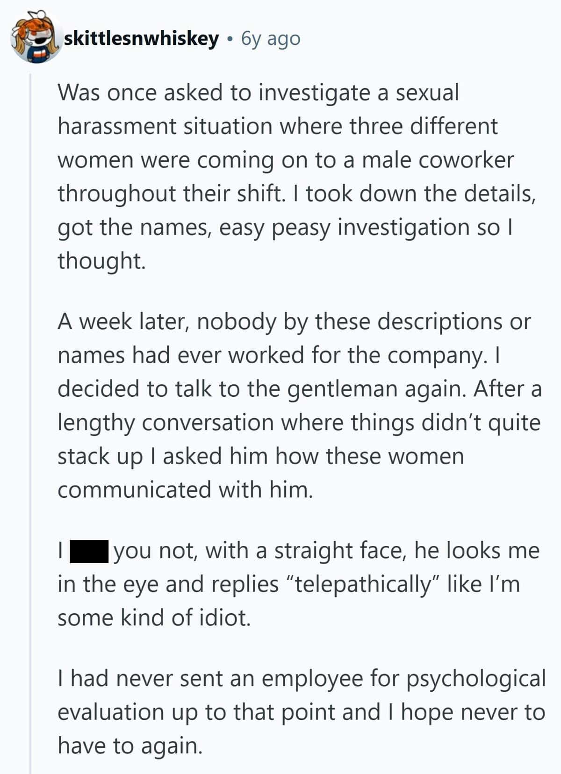Click the dot separator after the username
561x774 pixels.
[230, 40]
